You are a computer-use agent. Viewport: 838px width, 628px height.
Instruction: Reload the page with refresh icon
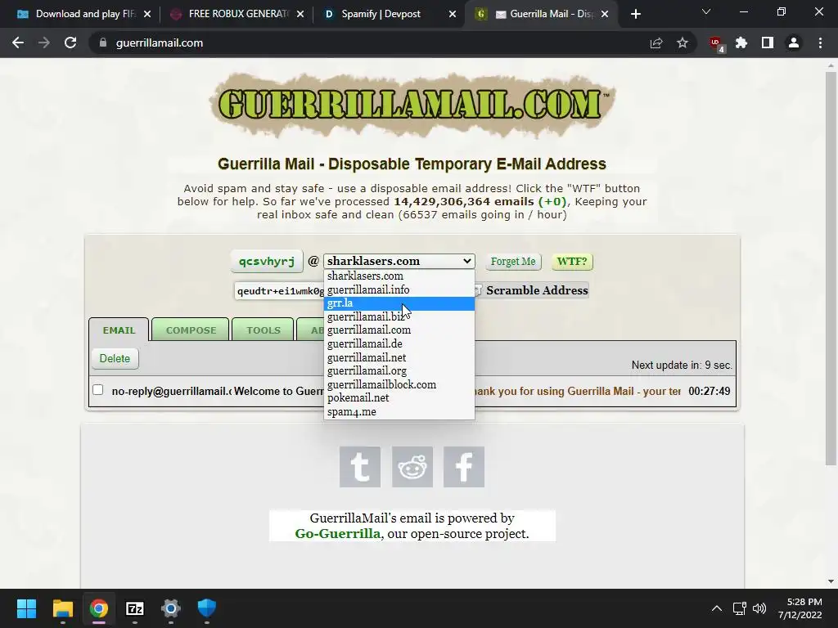click(70, 43)
